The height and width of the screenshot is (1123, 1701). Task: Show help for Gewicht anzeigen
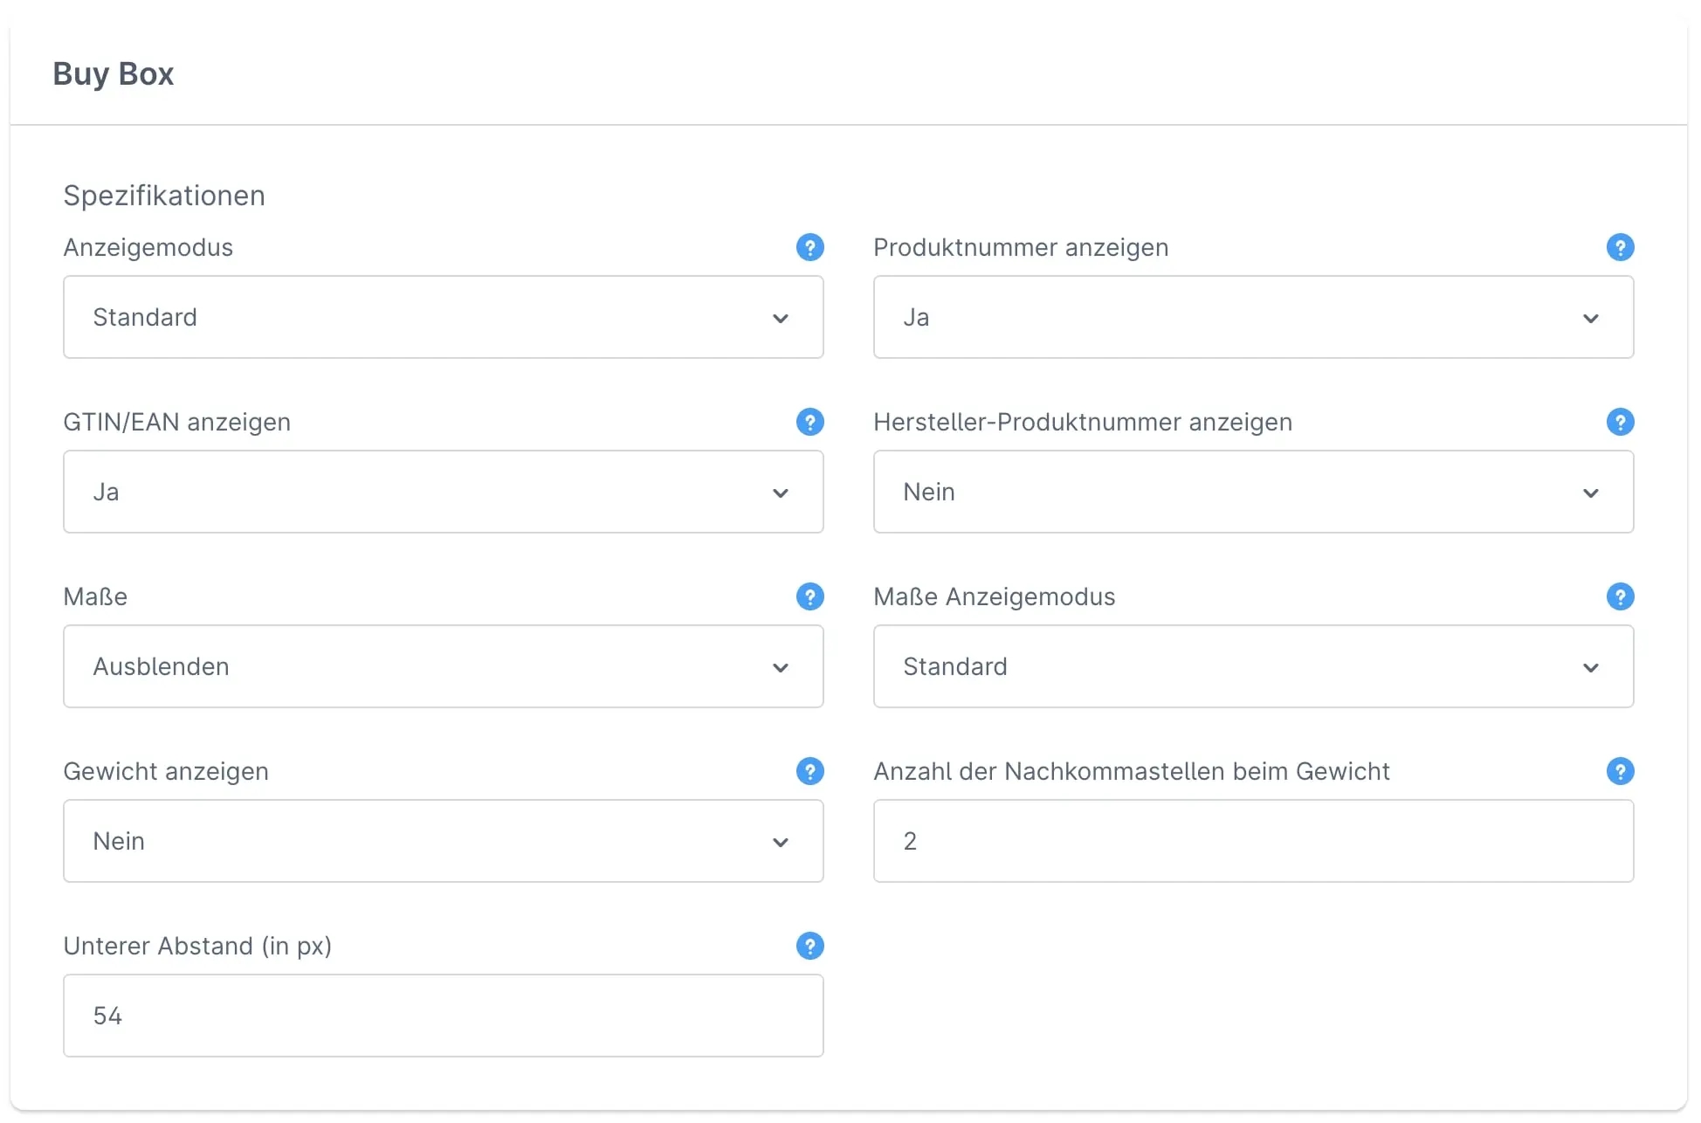click(x=809, y=771)
